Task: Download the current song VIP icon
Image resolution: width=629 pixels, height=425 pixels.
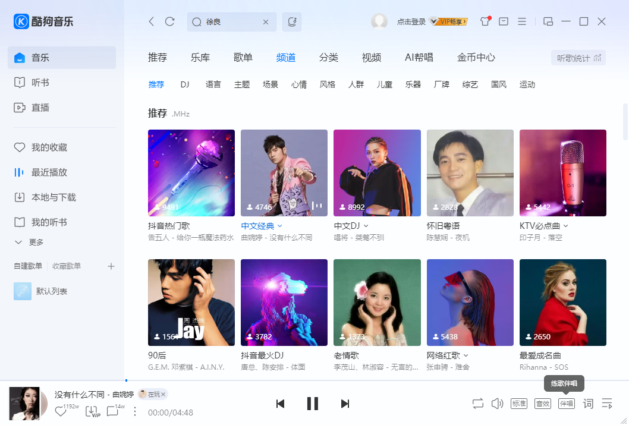Action: (92, 411)
